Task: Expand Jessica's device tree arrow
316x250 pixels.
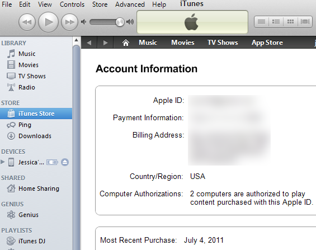Action: click(x=3, y=162)
